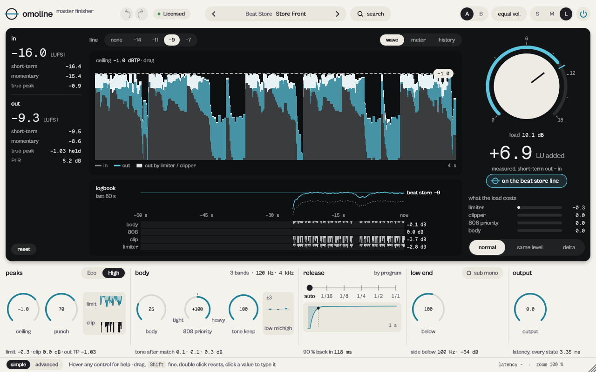596x372 pixels.
Task: Click the ceiling knob
Action: click(x=23, y=309)
